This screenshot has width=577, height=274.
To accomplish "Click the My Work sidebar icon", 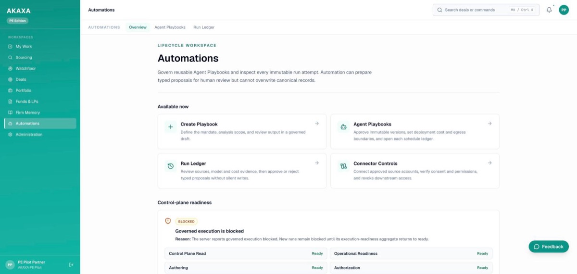I will [11, 47].
